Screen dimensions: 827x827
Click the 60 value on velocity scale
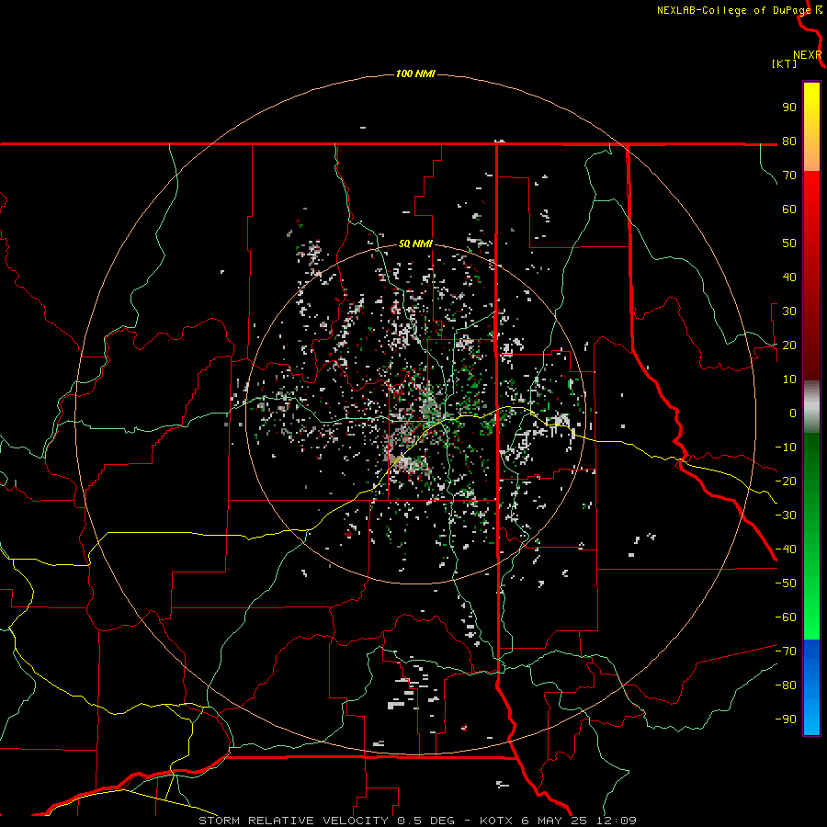click(x=789, y=209)
